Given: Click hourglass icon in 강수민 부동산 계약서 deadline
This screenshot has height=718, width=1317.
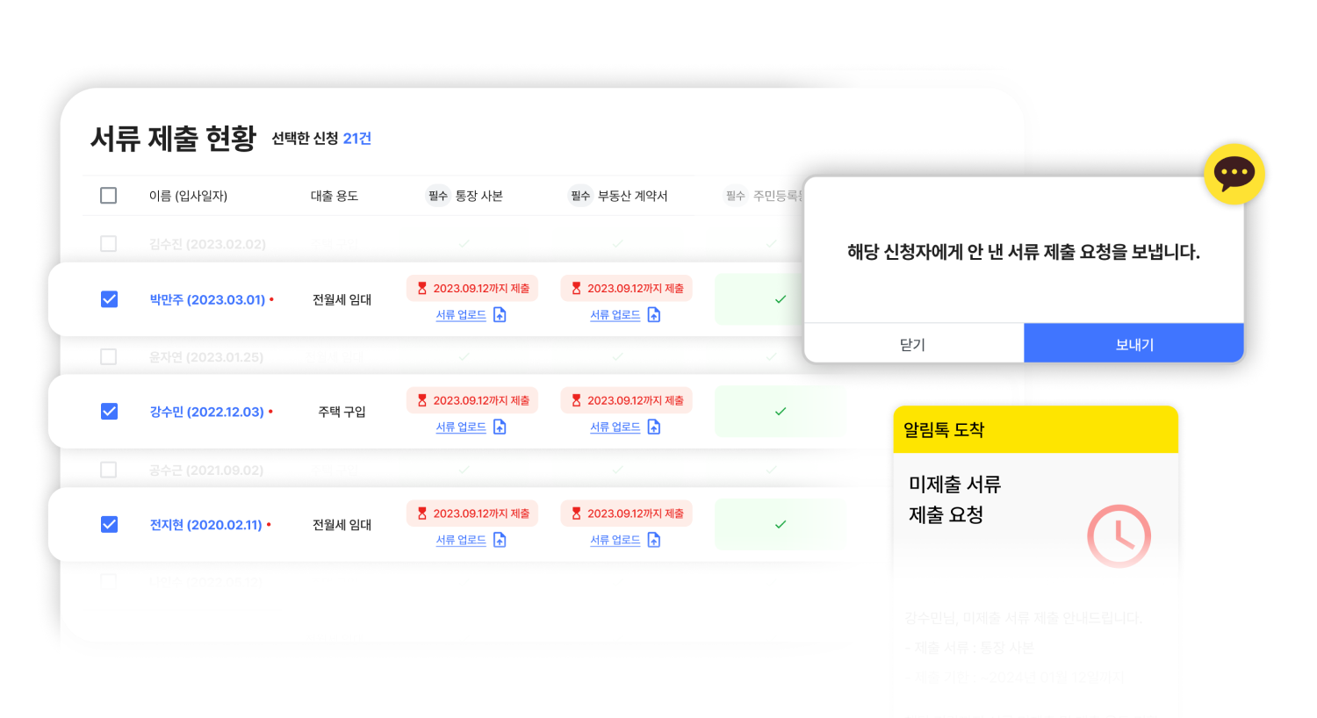Looking at the screenshot, I should [x=577, y=400].
